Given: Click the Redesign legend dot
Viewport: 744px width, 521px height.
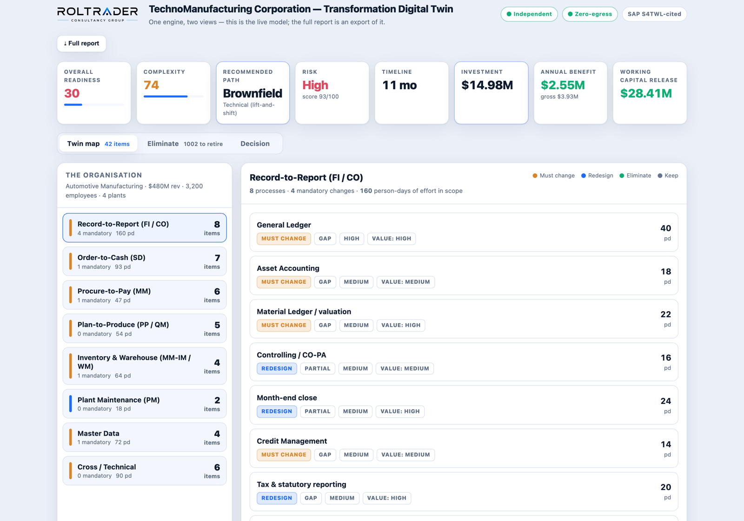Looking at the screenshot, I should [x=583, y=176].
